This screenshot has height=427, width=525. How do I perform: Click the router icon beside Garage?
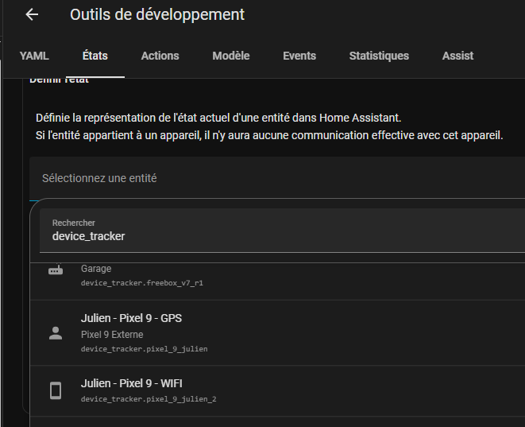55,271
